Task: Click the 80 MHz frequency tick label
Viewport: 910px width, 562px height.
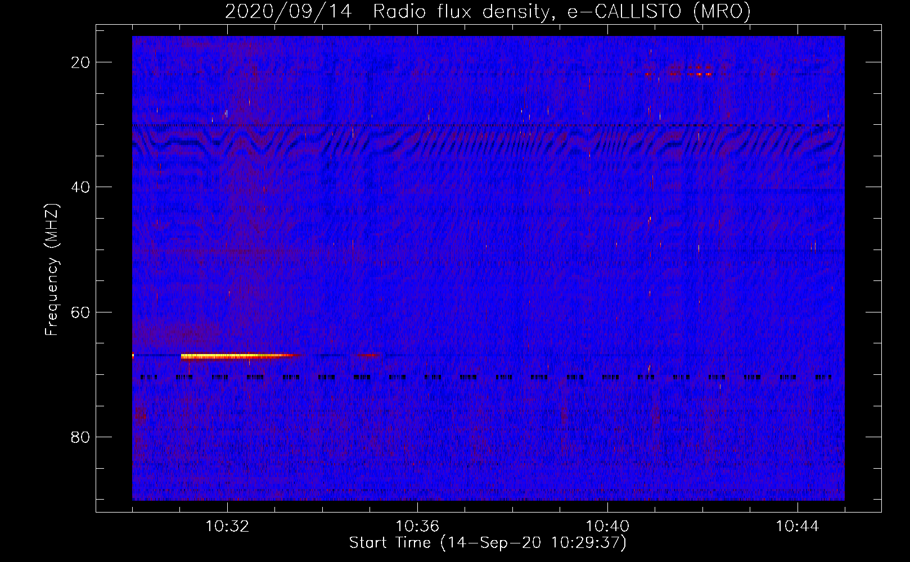Action: (x=81, y=437)
